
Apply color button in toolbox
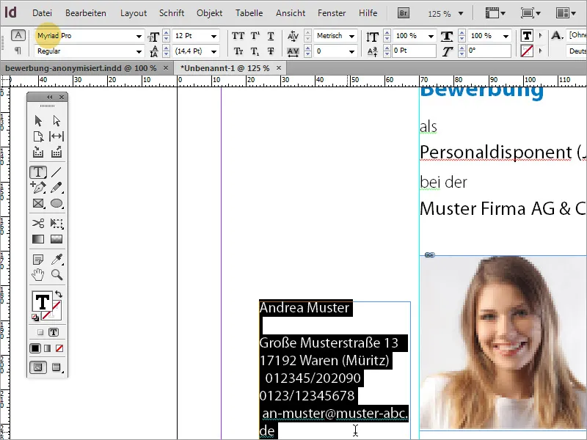pos(34,348)
